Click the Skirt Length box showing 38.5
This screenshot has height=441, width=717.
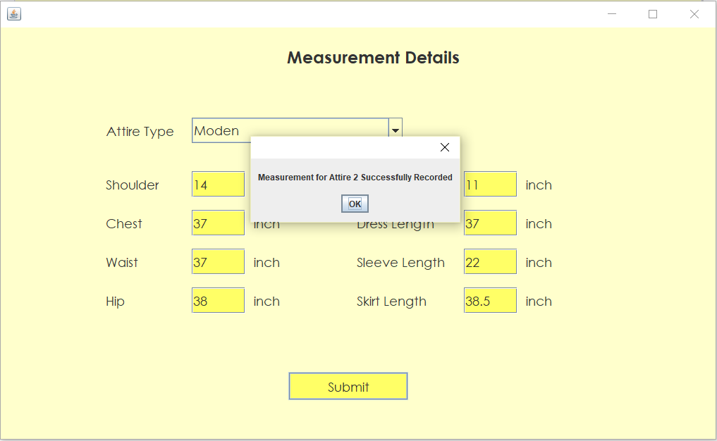tap(489, 300)
